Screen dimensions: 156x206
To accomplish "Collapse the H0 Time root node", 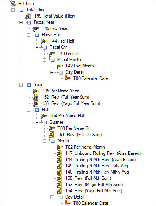I will [5, 4].
